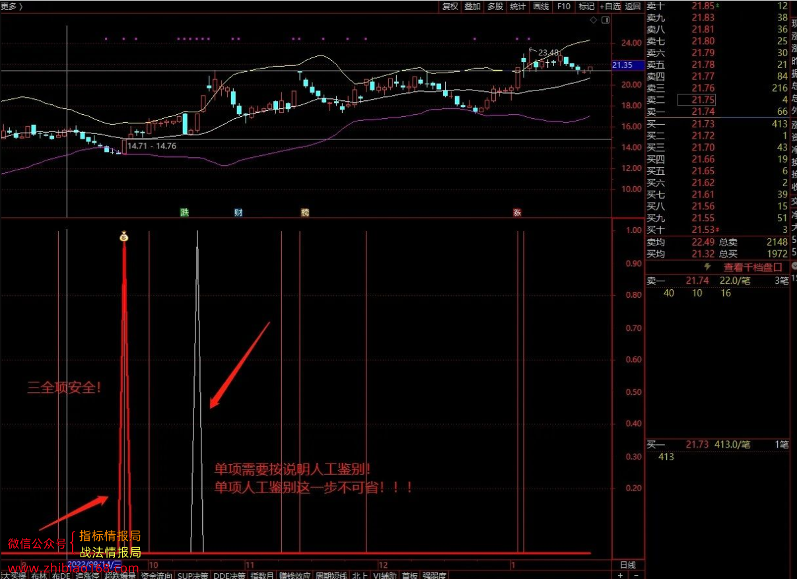Click the 卖均 value 22.49
The height and width of the screenshot is (579, 797).
click(703, 242)
